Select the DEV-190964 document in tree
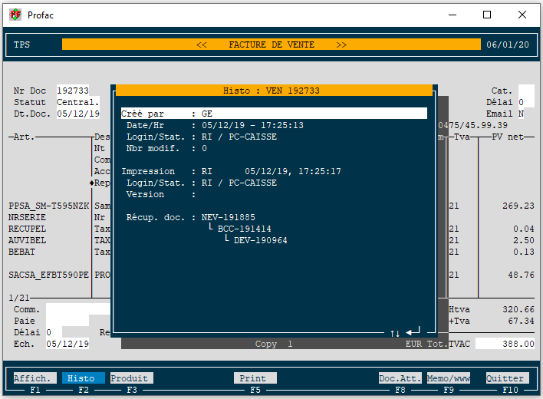This screenshot has width=543, height=399. pos(260,241)
